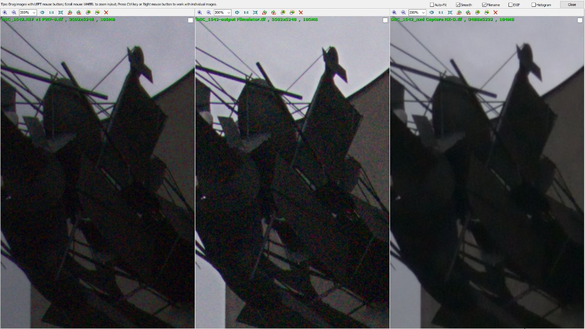
Task: Click the fit-width arrow icon above right image
Action: point(450,12)
